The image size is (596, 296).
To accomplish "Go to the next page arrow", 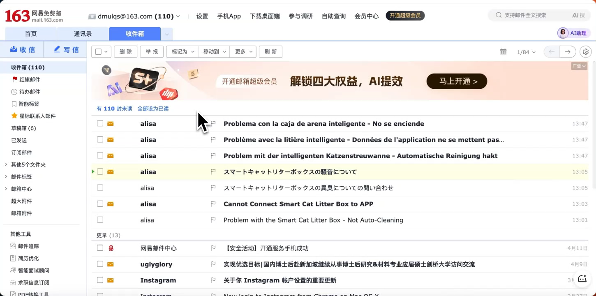I will pos(568,52).
